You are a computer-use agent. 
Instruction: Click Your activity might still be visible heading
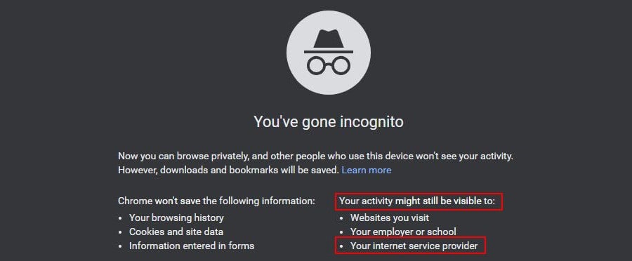tap(416, 201)
